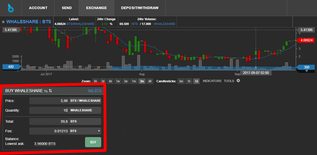Click the BTS 24hr volume asset link
The width and height of the screenshot is (317, 155).
135,24
